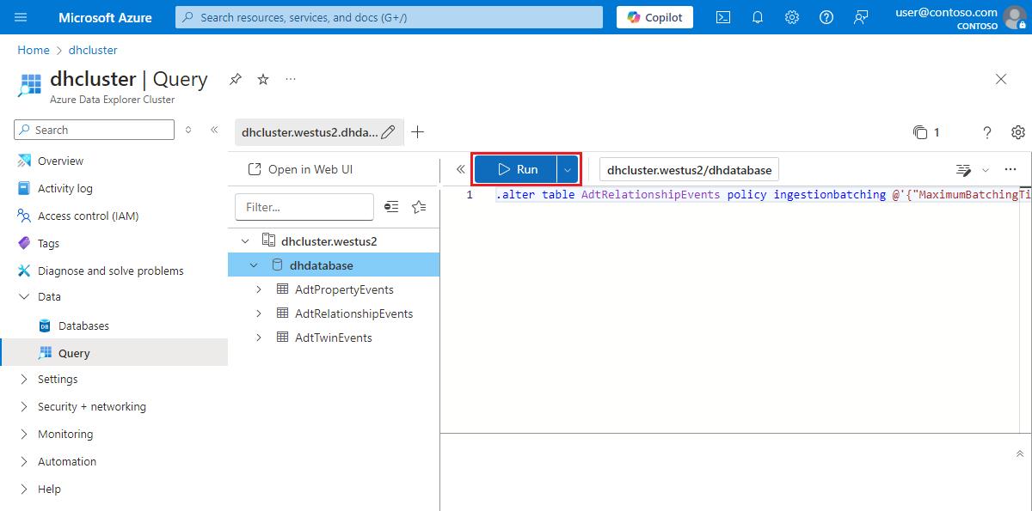This screenshot has width=1032, height=511.
Task: Open query editor help icon
Action: pyautogui.click(x=987, y=132)
